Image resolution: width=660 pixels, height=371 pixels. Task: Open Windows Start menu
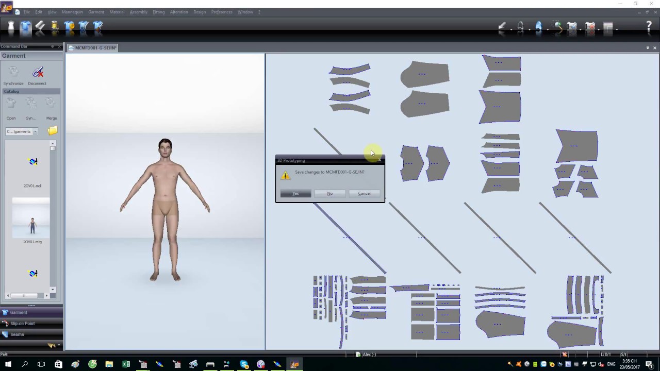coord(8,364)
